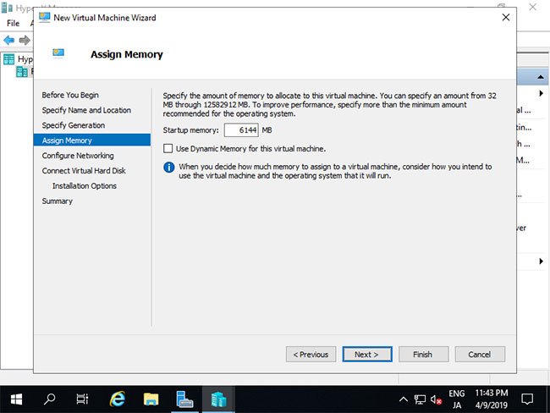The image size is (550, 413).
Task: Open the File menu
Action: (13, 23)
